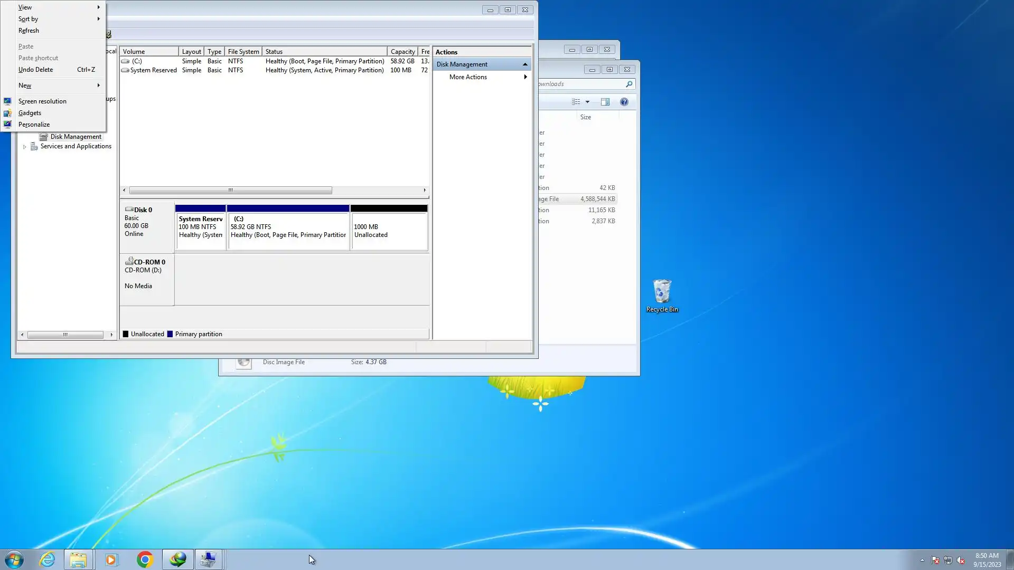Open Windows Media Player taskbar icon
Image resolution: width=1014 pixels, height=570 pixels.
pyautogui.click(x=111, y=559)
